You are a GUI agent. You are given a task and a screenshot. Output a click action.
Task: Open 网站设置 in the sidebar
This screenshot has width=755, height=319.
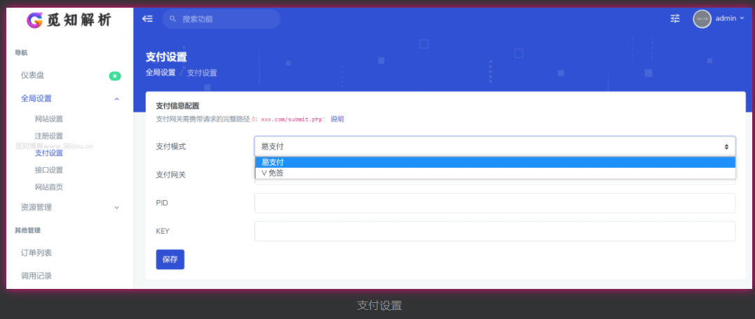point(49,119)
